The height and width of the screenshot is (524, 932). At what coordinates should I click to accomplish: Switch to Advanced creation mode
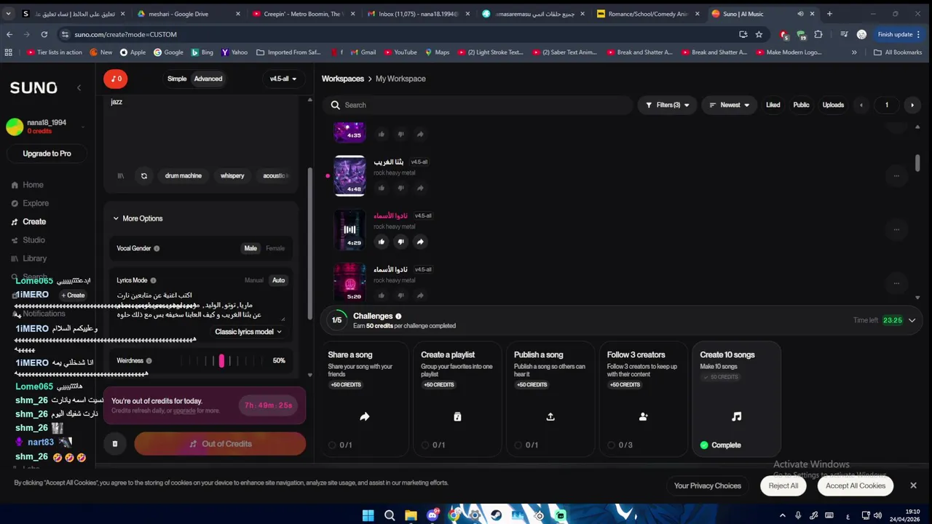(208, 79)
